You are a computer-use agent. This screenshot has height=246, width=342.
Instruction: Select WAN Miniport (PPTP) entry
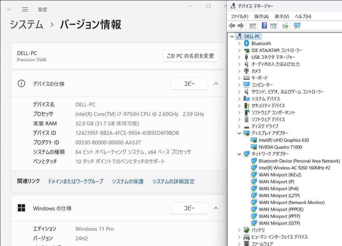[280, 216]
